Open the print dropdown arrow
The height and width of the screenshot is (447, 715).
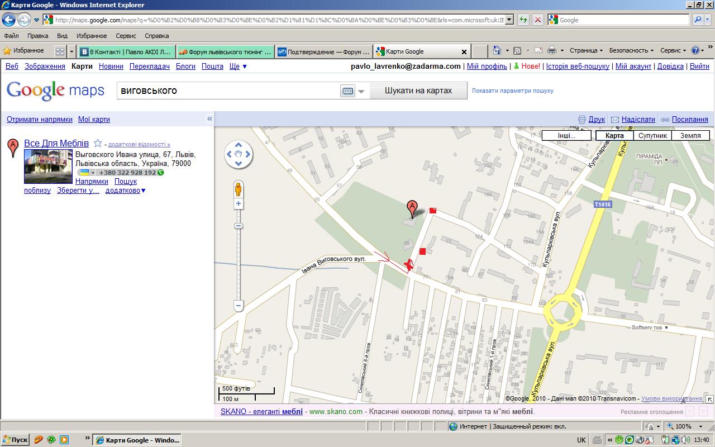coord(562,51)
